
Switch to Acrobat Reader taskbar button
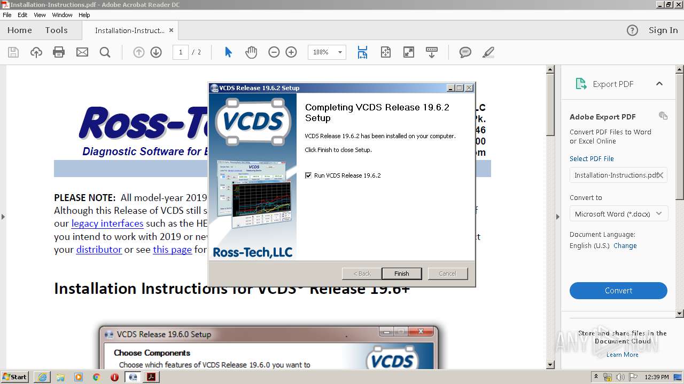point(152,377)
